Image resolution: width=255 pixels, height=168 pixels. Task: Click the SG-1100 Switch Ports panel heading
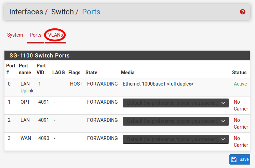point(40,55)
